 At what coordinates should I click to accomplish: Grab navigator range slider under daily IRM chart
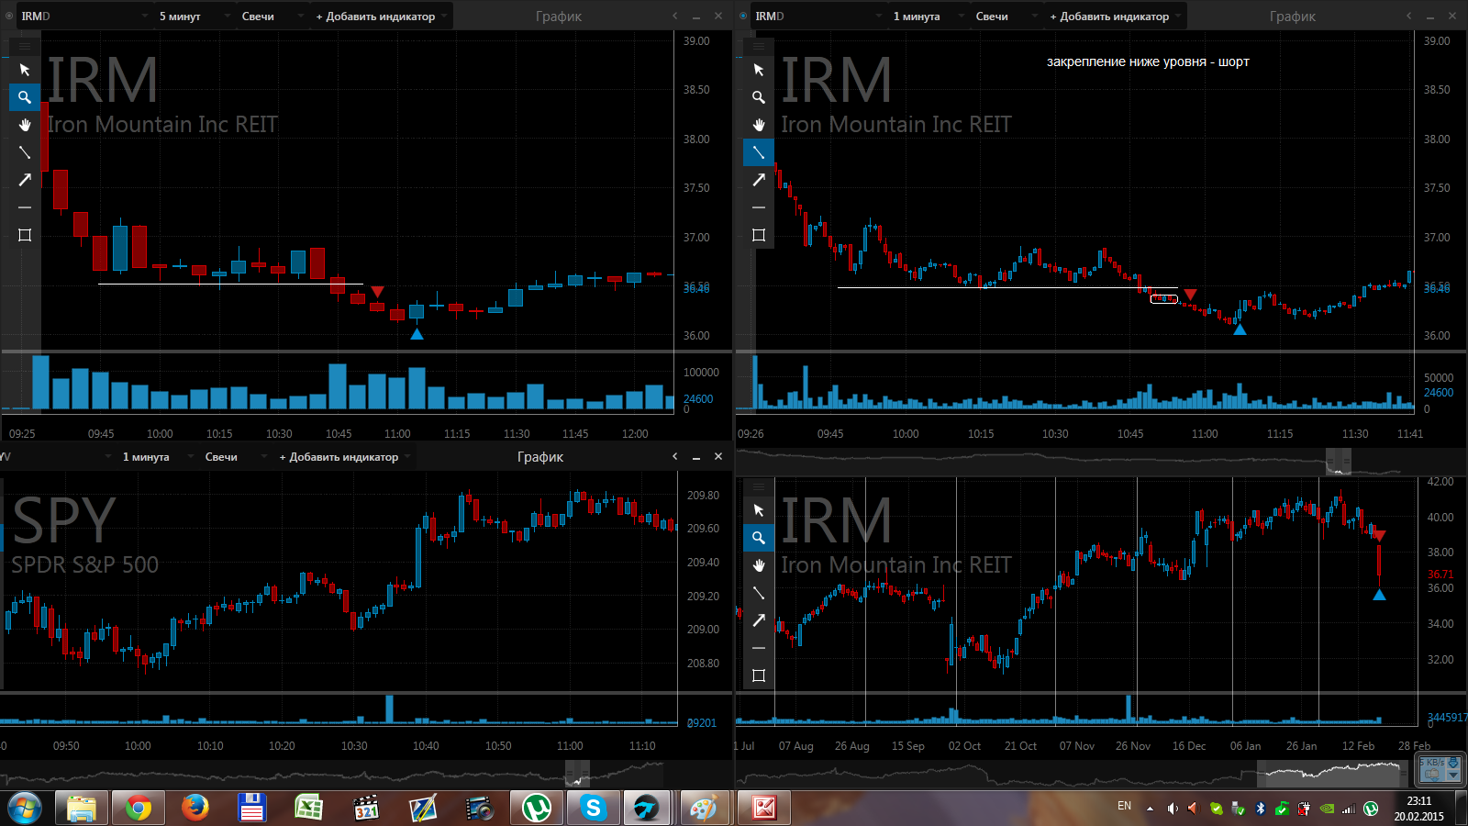1333,774
